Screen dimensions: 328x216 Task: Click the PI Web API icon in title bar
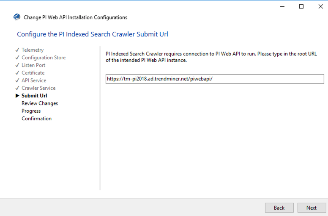(x=17, y=17)
